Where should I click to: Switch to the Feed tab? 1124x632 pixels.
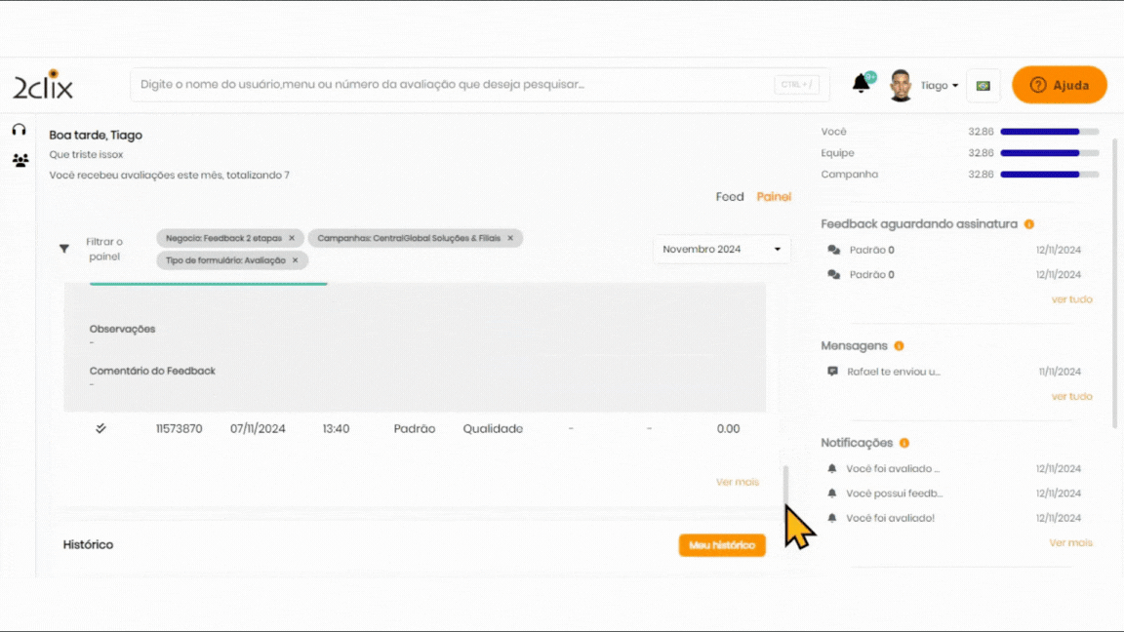(729, 197)
